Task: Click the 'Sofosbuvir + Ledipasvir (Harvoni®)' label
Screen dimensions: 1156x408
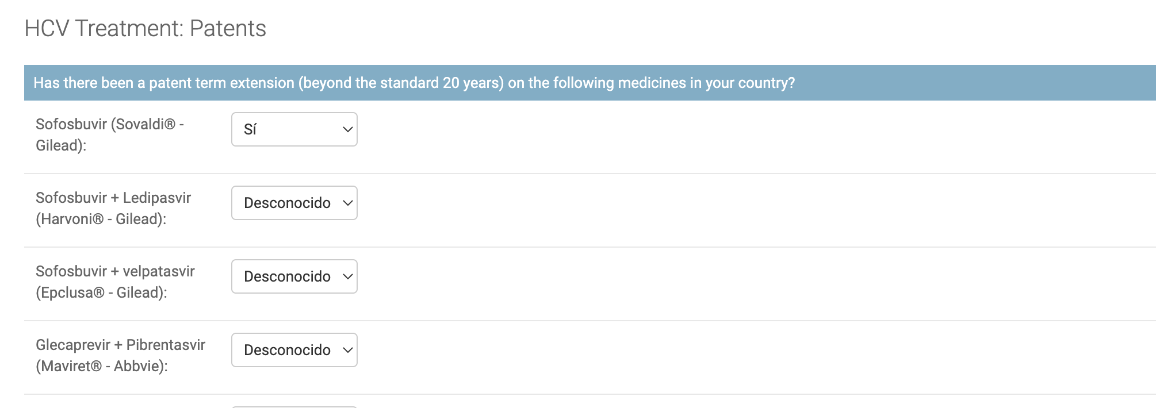Action: tap(113, 208)
